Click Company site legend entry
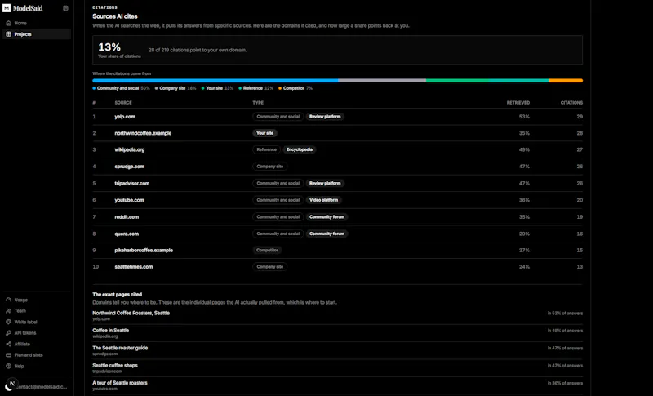This screenshot has height=396, width=653. [x=175, y=88]
